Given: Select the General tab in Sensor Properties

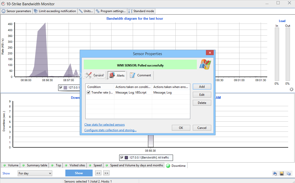Looking at the screenshot, I should click(x=95, y=75).
